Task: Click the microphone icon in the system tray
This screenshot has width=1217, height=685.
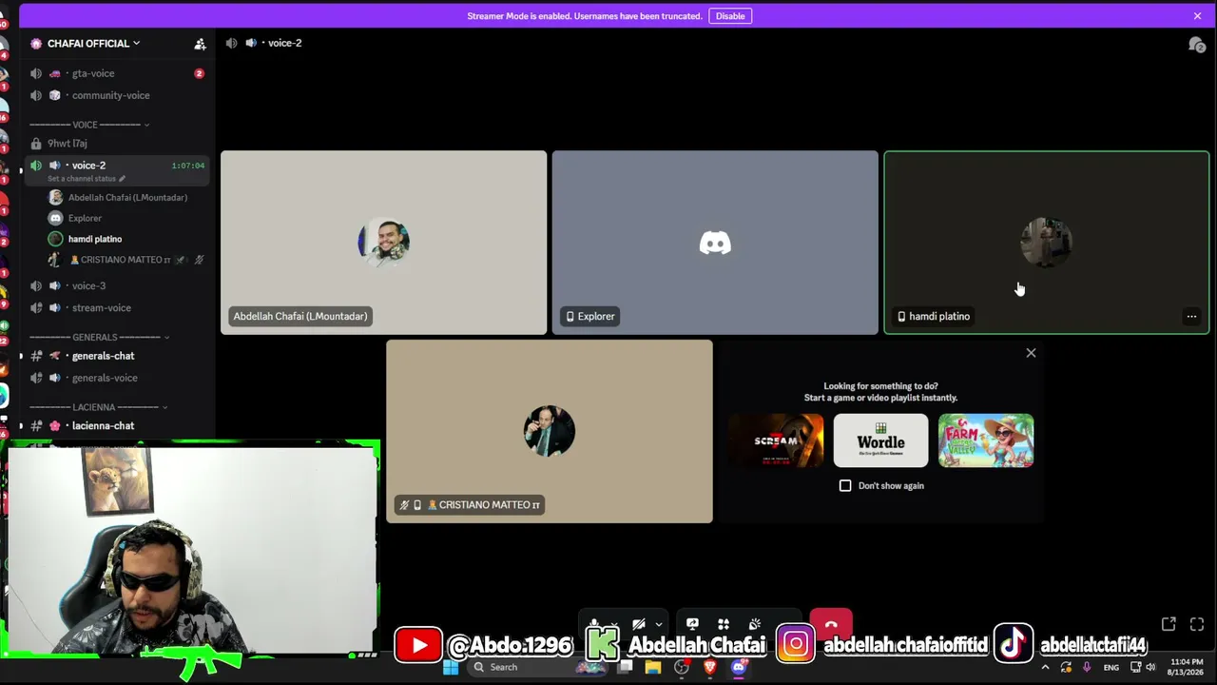Action: (x=1087, y=667)
